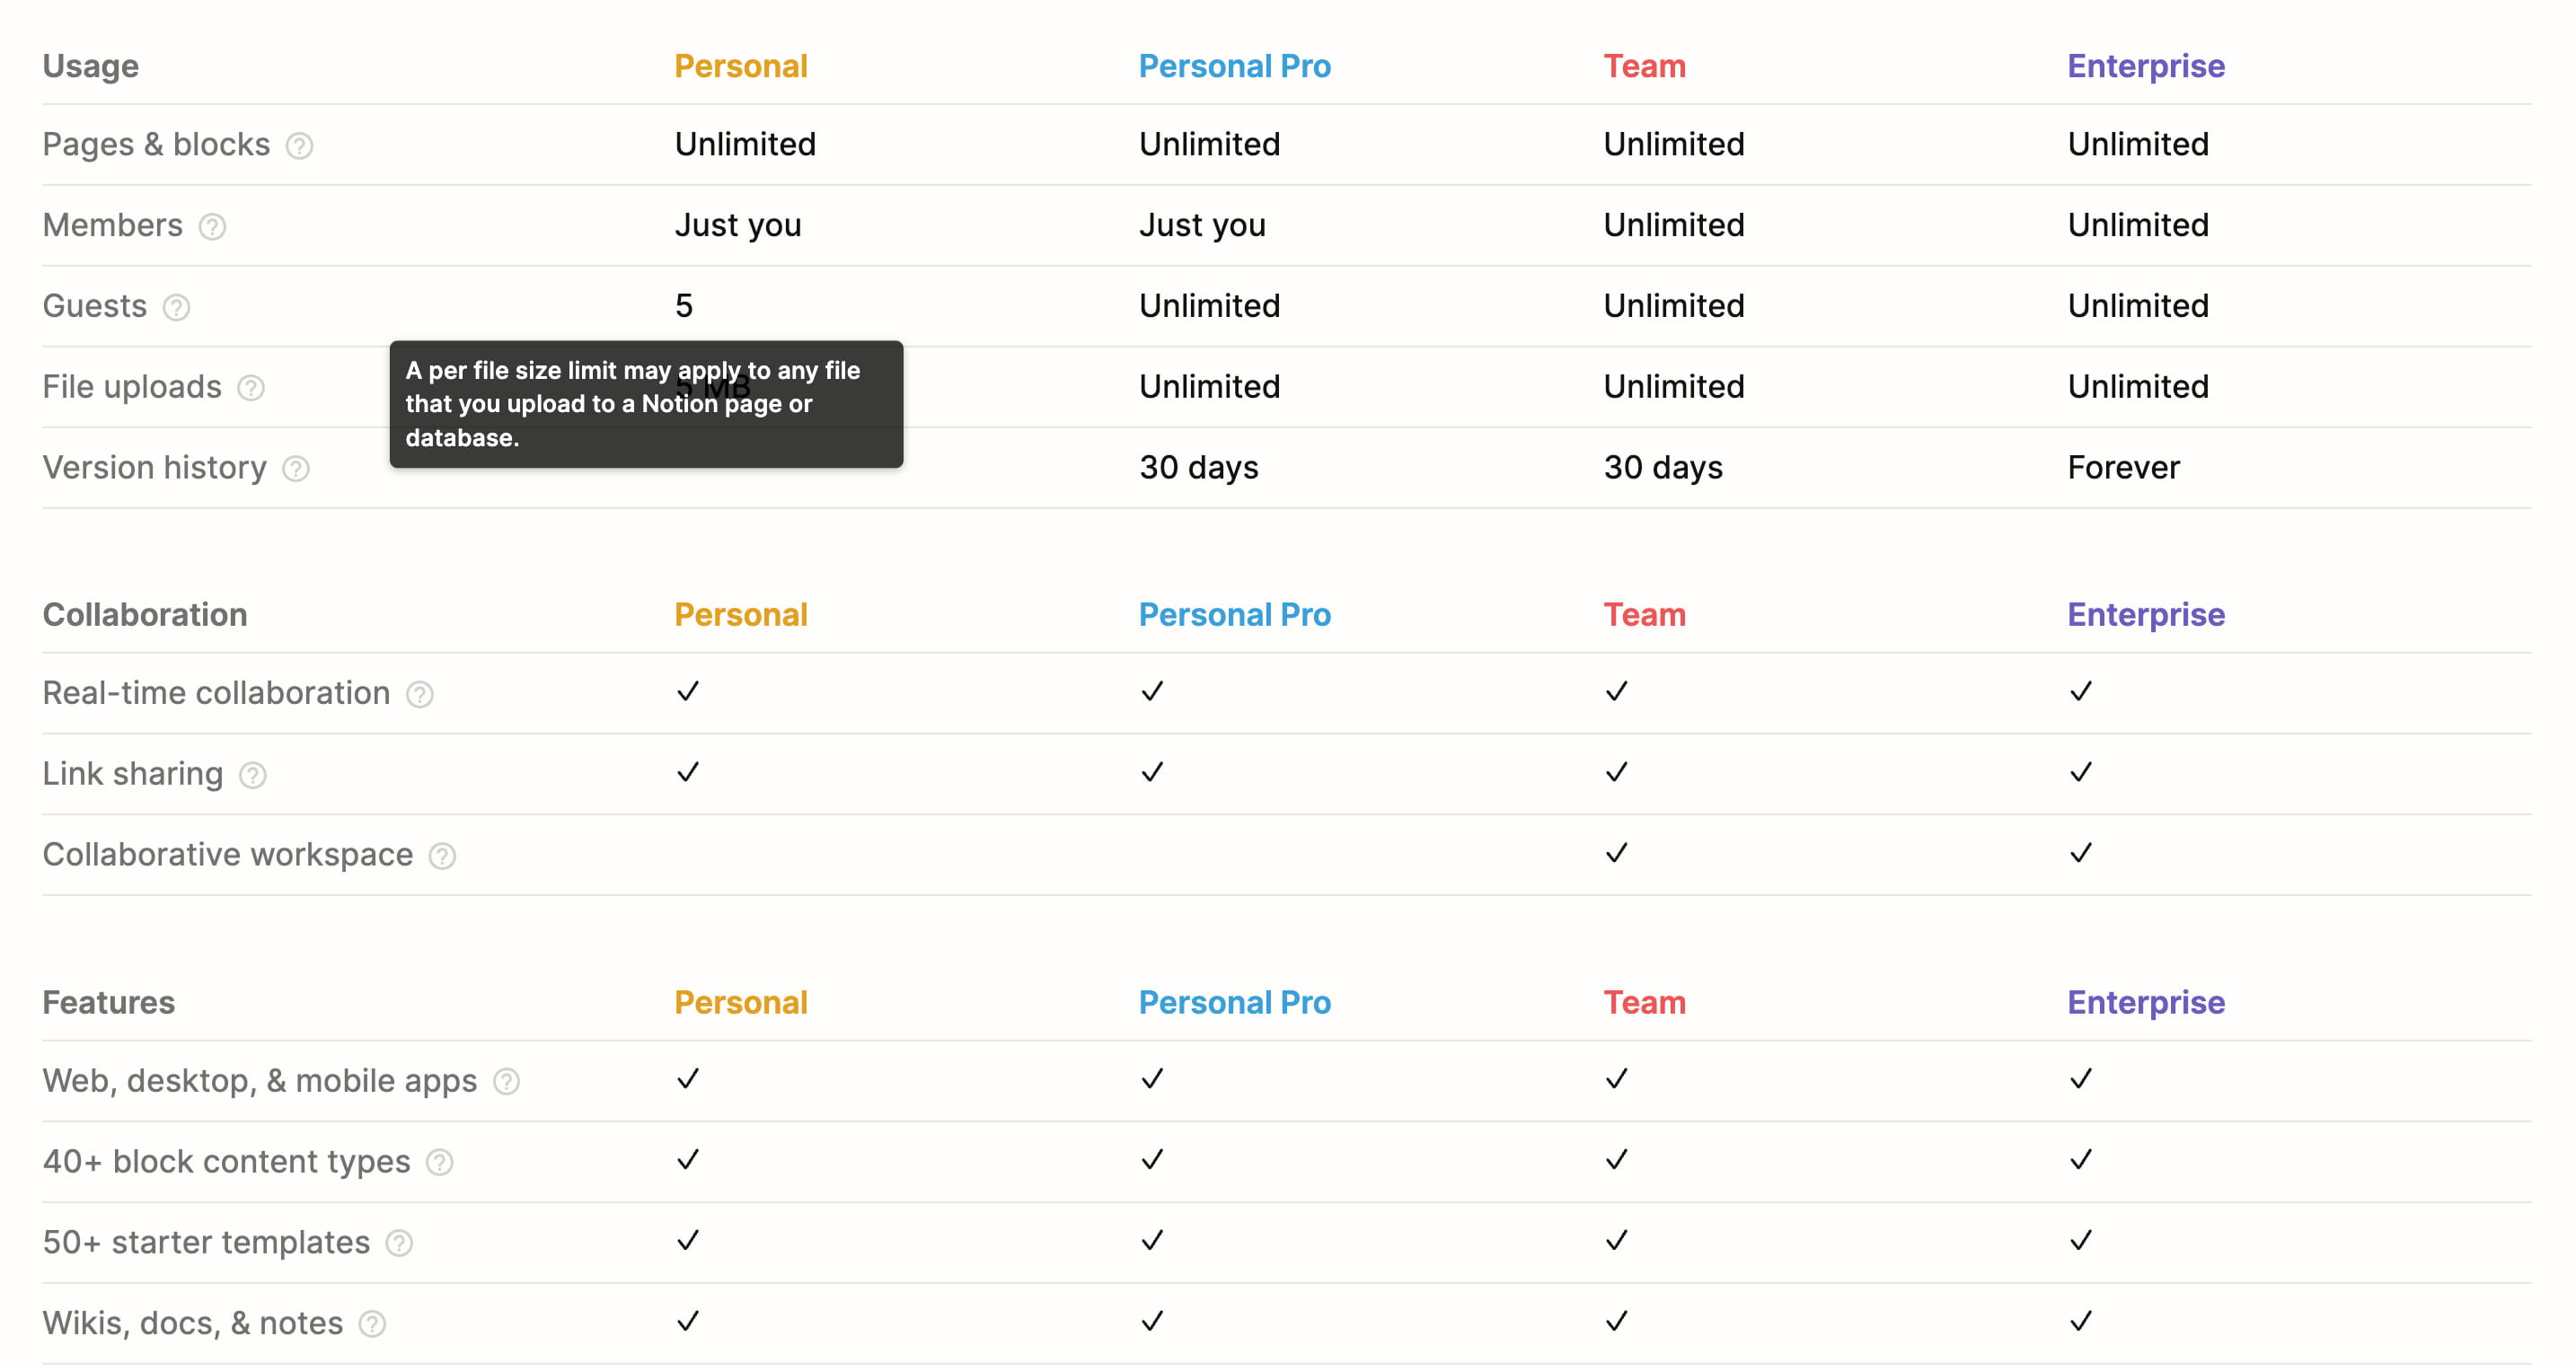
Task: Open 40+ block content types help icon
Action: (x=440, y=1164)
